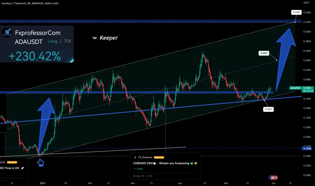The image size is (315, 186).
Task: Click the 'Long' position label
Action: [53, 41]
